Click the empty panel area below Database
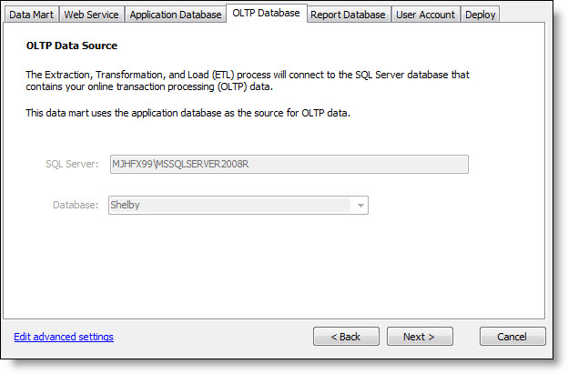Image resolution: width=568 pixels, height=374 pixels. tap(273, 268)
